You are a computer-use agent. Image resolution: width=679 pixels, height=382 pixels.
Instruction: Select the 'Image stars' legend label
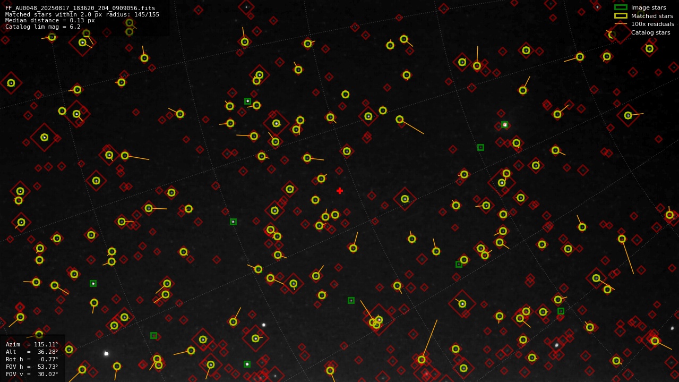pos(648,7)
